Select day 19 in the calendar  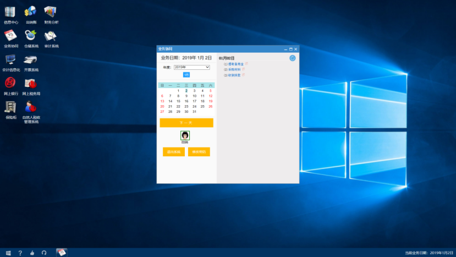pos(211,101)
